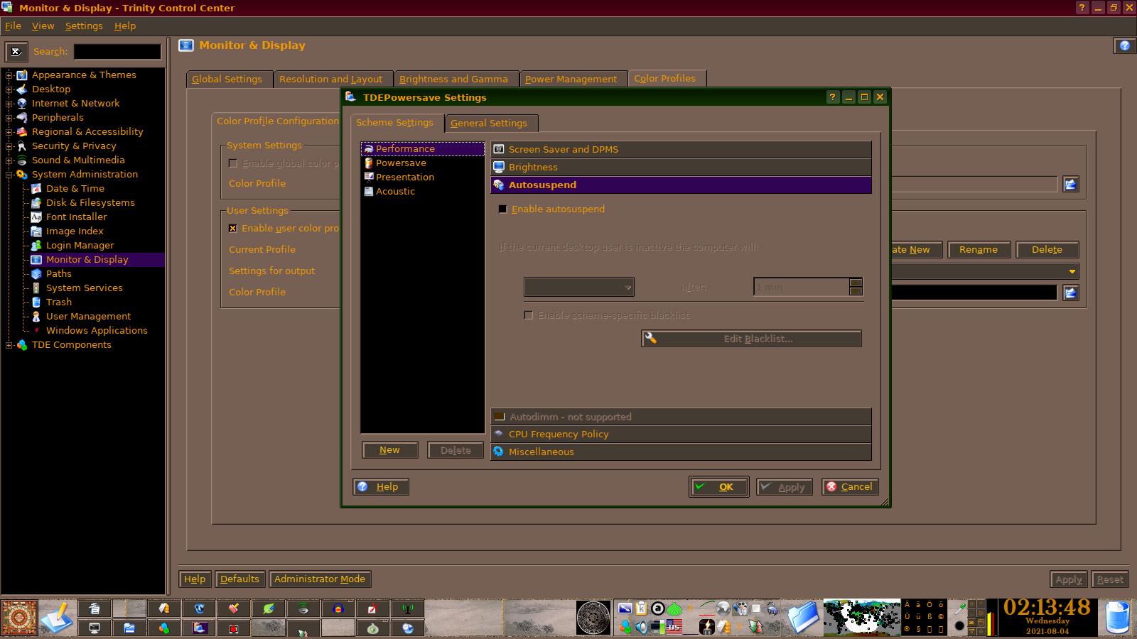Click the green leaf pen taskbar icon
This screenshot has width=1137, height=639.
pyautogui.click(x=269, y=608)
